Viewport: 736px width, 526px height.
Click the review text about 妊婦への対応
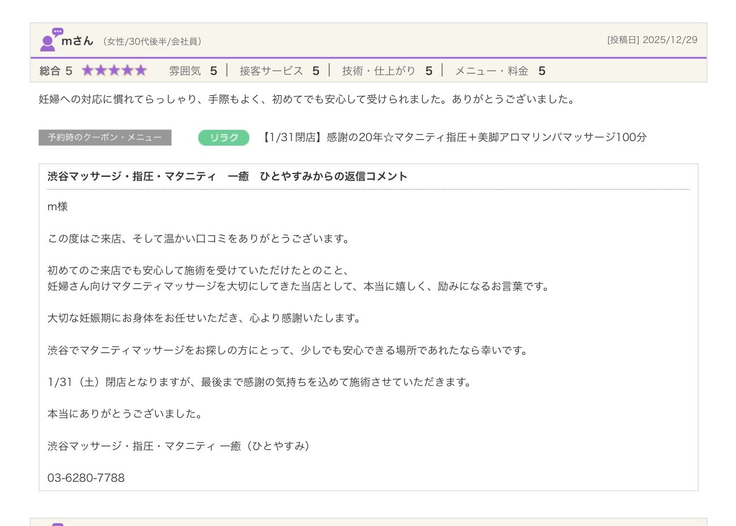pos(307,99)
